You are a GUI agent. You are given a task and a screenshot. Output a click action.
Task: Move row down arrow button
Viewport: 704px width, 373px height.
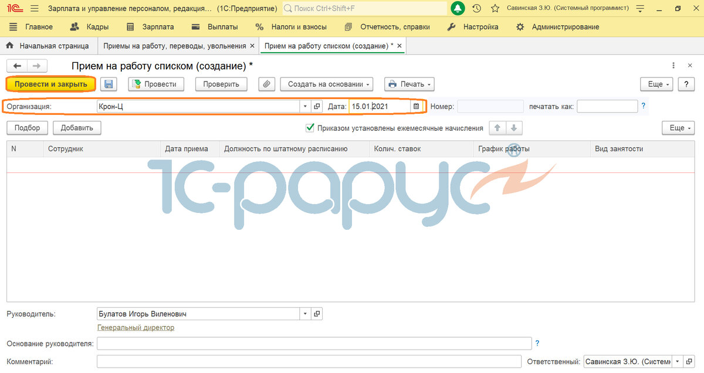click(x=513, y=128)
